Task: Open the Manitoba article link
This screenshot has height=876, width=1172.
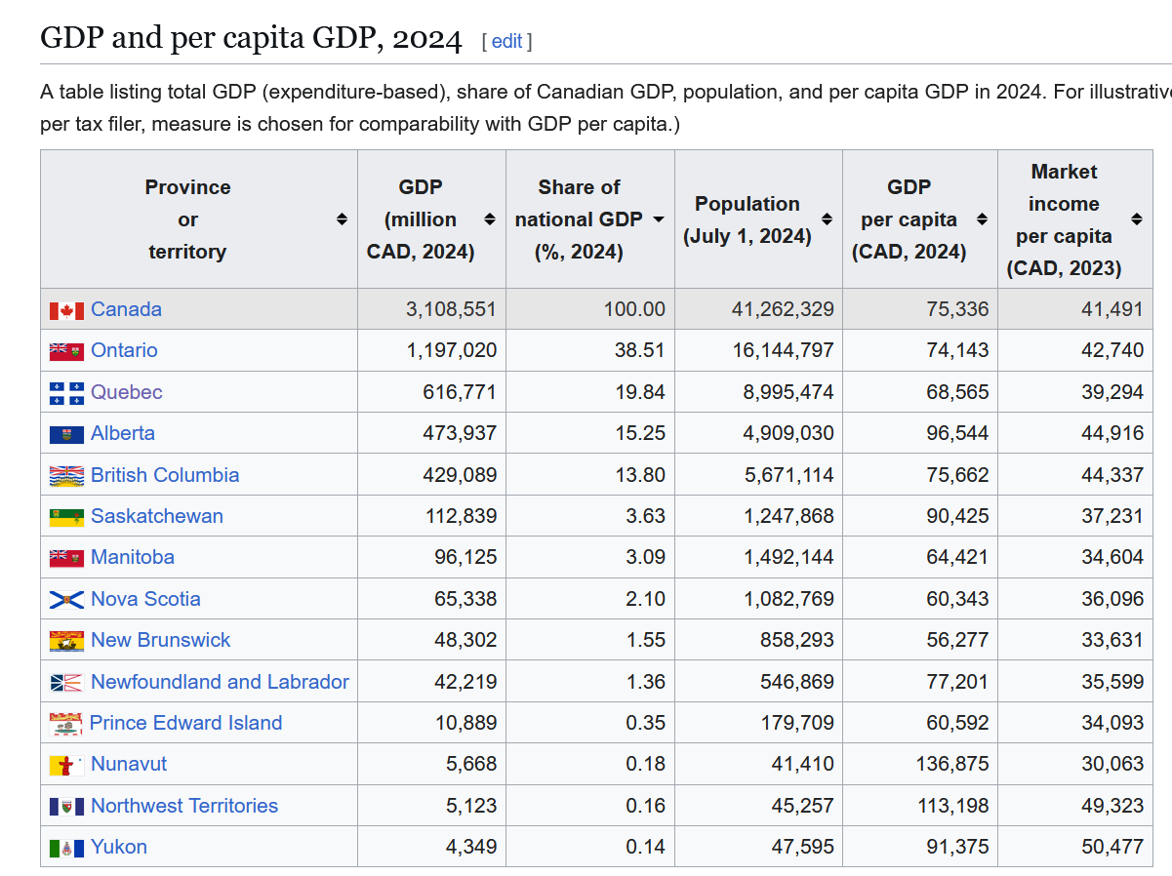Action: click(133, 557)
